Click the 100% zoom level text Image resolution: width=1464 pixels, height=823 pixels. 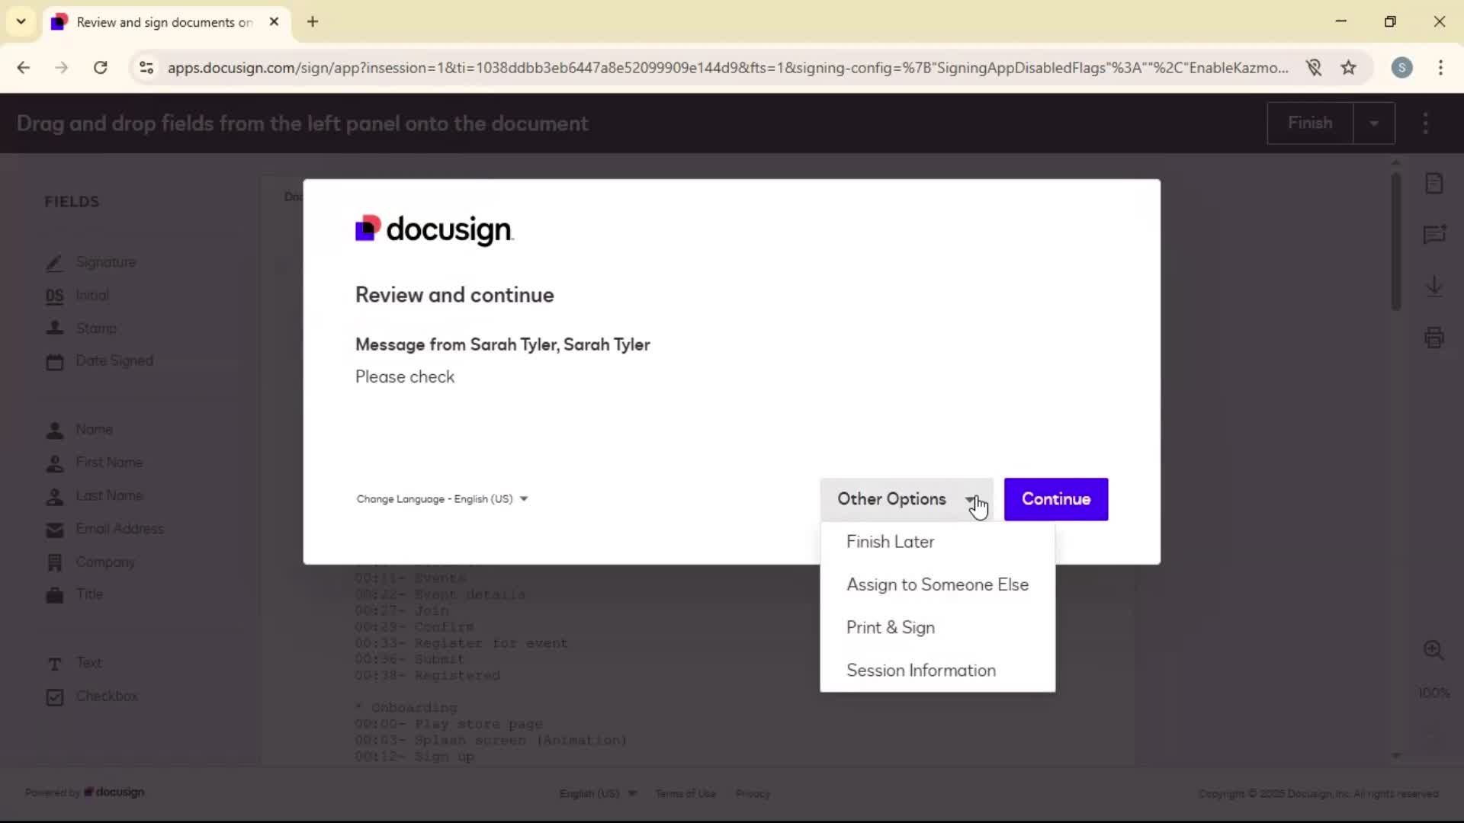click(1433, 693)
